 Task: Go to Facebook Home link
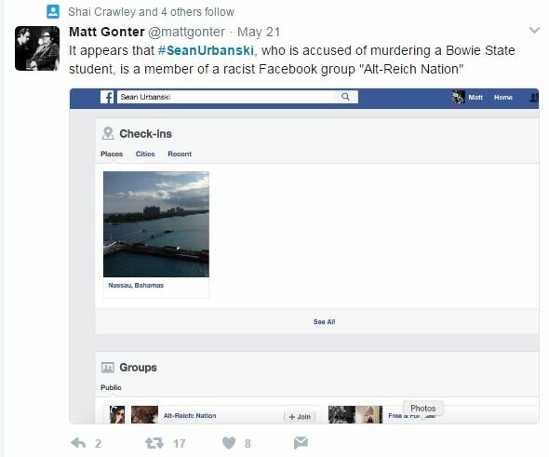(503, 98)
